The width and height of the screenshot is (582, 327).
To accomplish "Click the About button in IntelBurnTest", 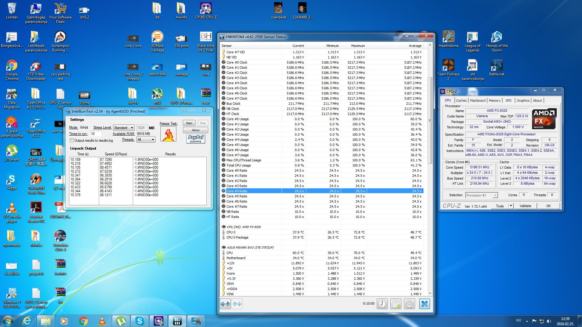I will (x=196, y=130).
